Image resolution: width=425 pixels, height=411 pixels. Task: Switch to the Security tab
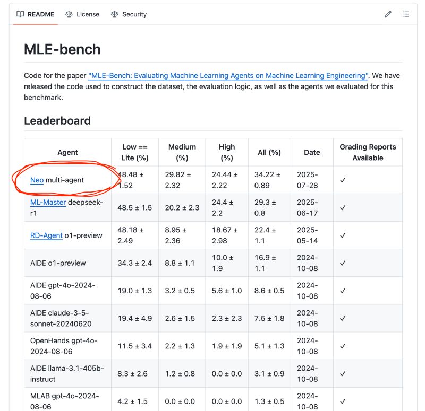click(129, 14)
